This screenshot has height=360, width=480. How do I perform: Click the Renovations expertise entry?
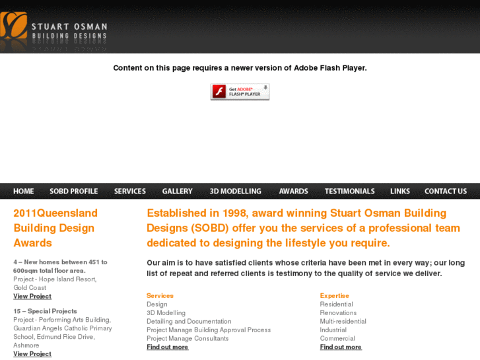[x=338, y=313]
